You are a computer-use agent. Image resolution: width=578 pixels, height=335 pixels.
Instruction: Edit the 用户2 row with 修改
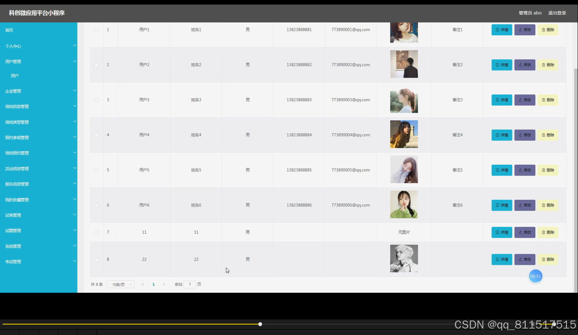(525, 65)
